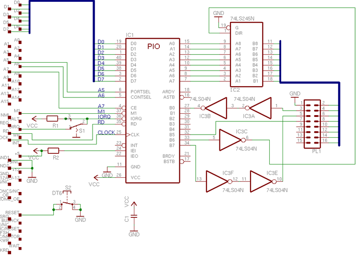Click the INT pin label on PIO
Image resolution: width=356 pixels, height=256 pixels.
point(134,145)
